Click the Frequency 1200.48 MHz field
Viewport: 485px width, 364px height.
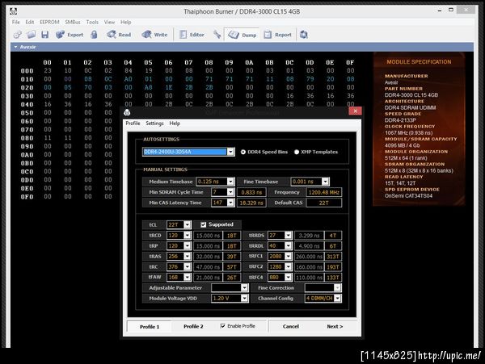click(x=324, y=192)
